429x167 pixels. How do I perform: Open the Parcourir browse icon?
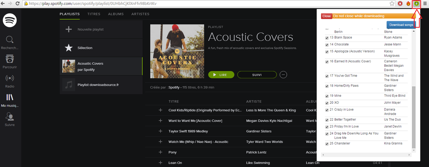(10, 59)
